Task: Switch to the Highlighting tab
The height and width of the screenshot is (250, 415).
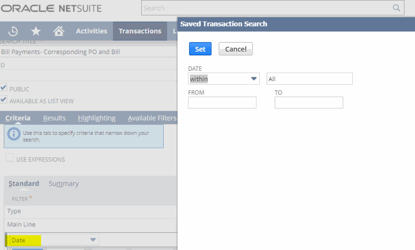Action: pos(97,118)
